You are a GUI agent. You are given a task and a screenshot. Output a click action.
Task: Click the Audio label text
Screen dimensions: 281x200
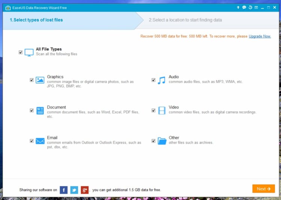click(x=173, y=77)
